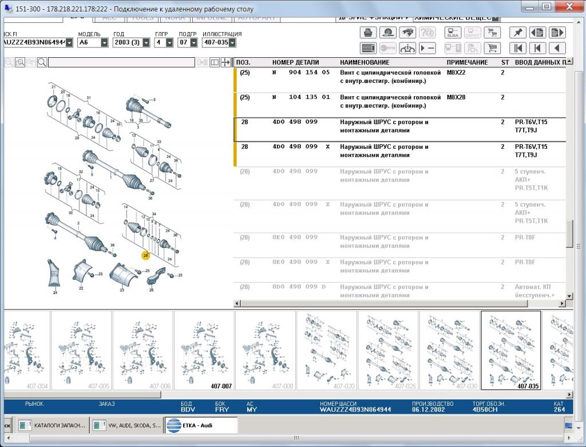The width and height of the screenshot is (586, 447).
Task: Click the M8X22 note cell
Action: pyautogui.click(x=456, y=72)
